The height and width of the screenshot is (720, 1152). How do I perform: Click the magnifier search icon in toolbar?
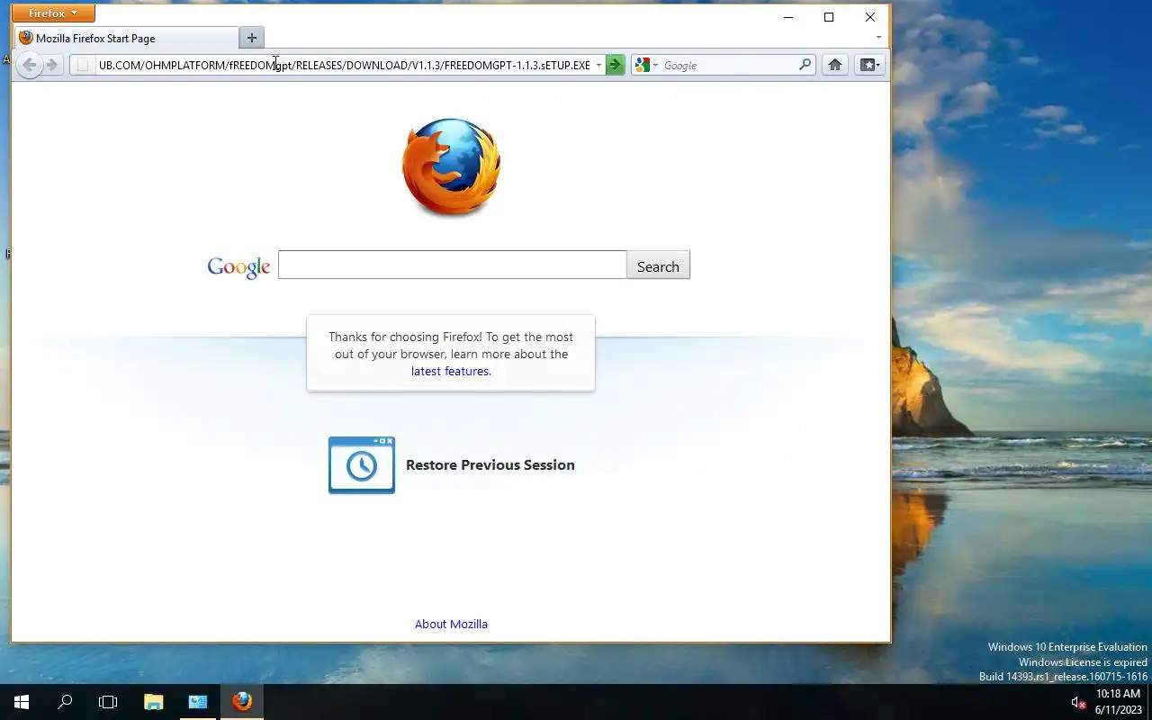[x=805, y=65]
